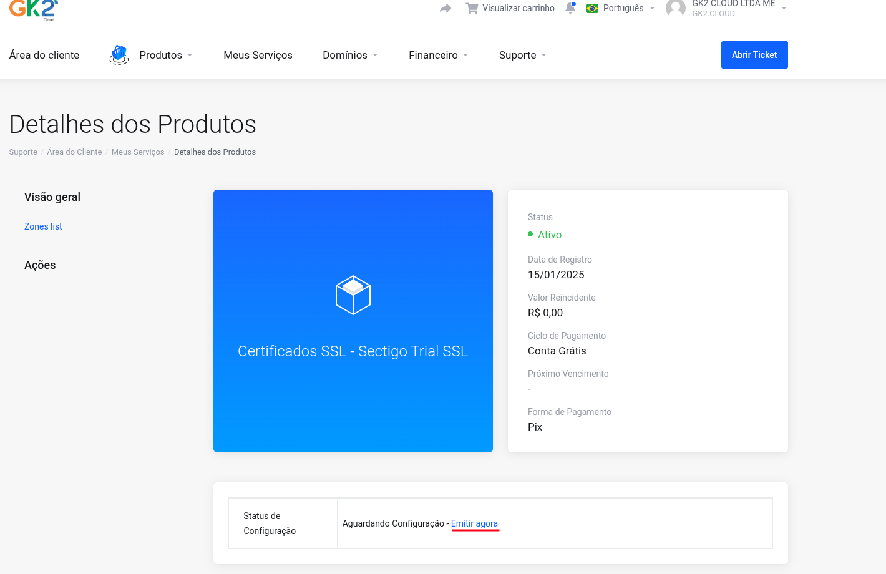
Task: Click the R$ 0,00 value
Action: click(x=545, y=313)
